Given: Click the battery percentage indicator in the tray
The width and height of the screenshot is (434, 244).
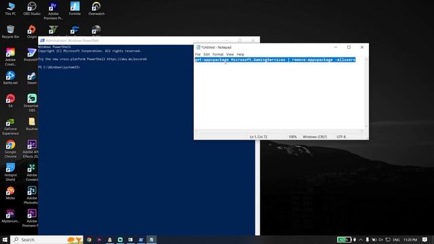Looking at the screenshot, I should click(344, 239).
